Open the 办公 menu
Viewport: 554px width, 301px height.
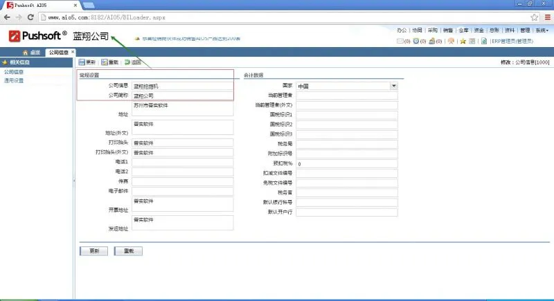pos(402,30)
